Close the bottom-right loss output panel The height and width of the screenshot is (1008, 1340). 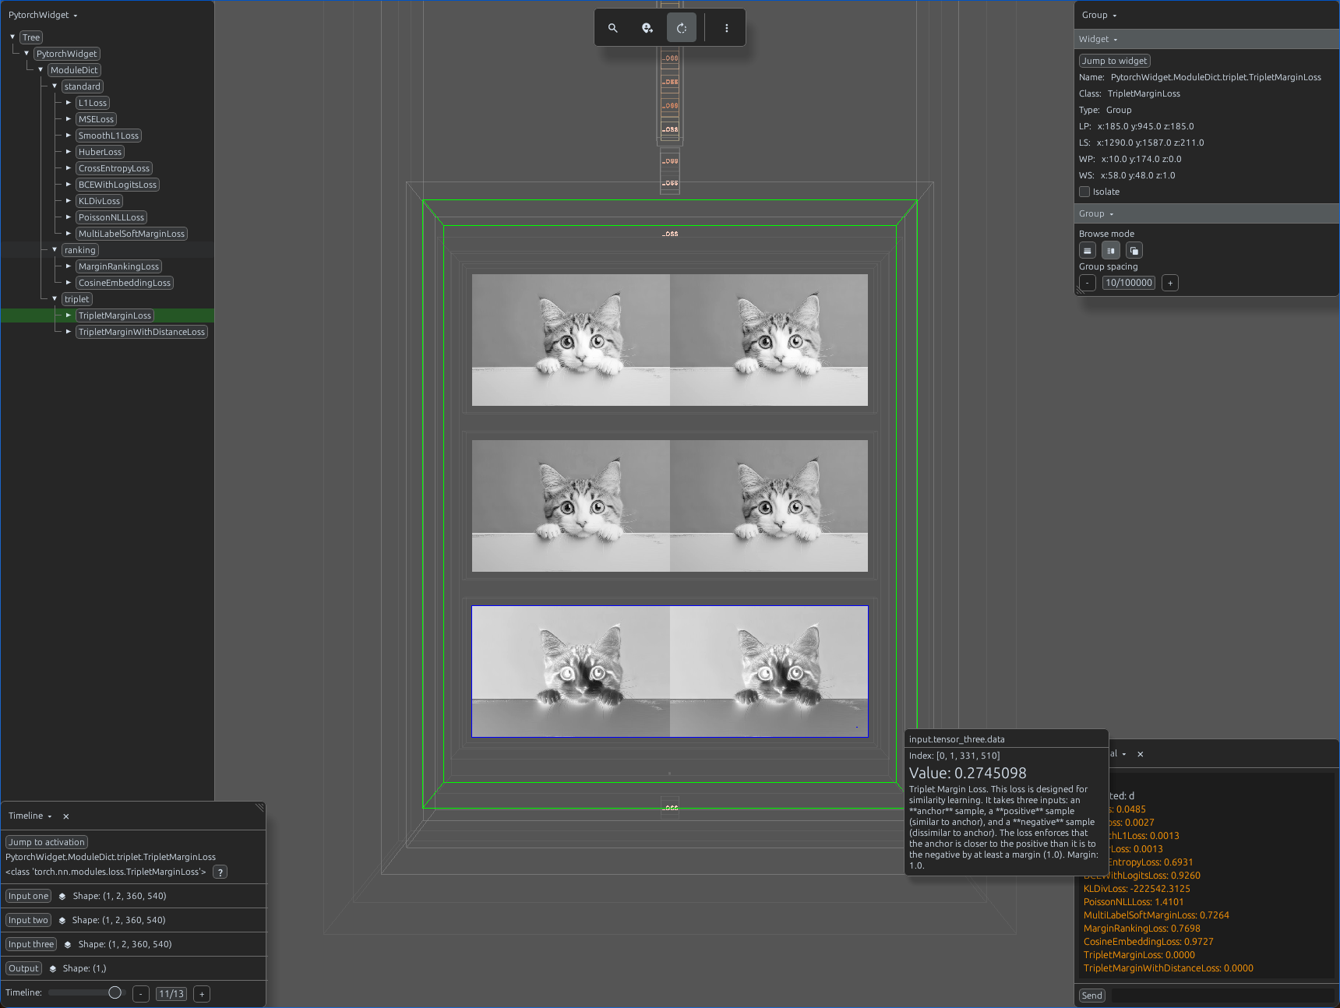tap(1141, 754)
